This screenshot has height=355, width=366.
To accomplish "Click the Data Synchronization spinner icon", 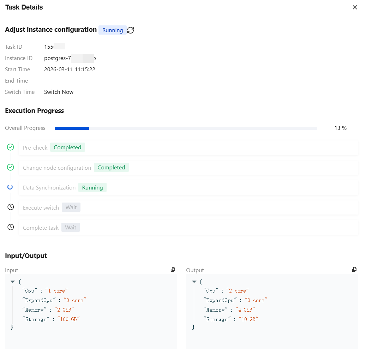I will [10, 187].
